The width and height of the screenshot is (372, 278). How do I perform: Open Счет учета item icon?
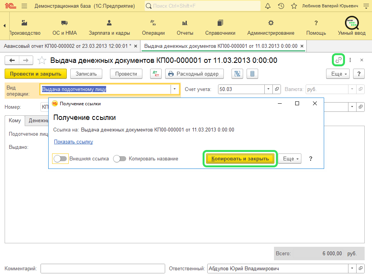(277, 89)
